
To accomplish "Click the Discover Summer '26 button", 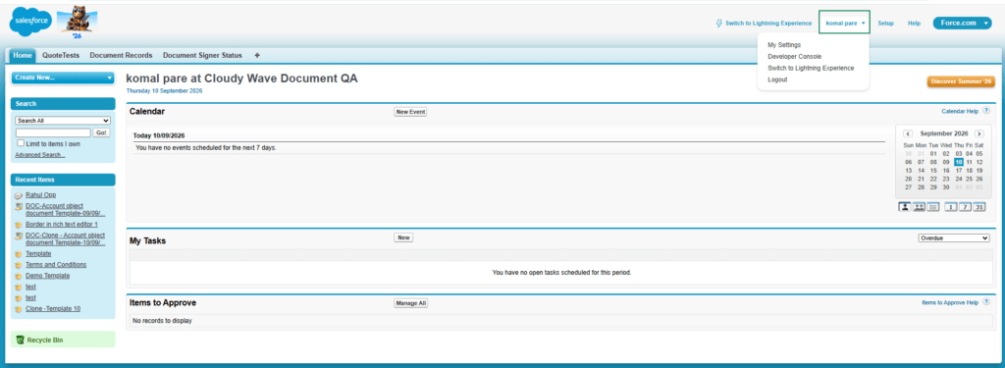I will pos(961,82).
